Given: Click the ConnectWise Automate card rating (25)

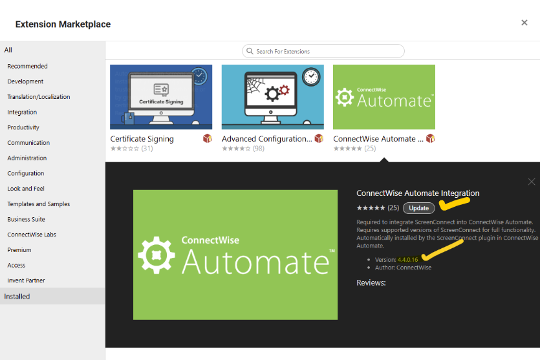Looking at the screenshot, I should (x=355, y=149).
